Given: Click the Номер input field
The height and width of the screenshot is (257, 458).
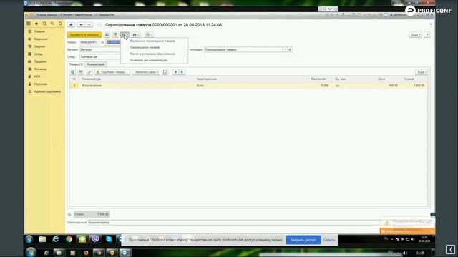Looking at the screenshot, I should [89, 42].
